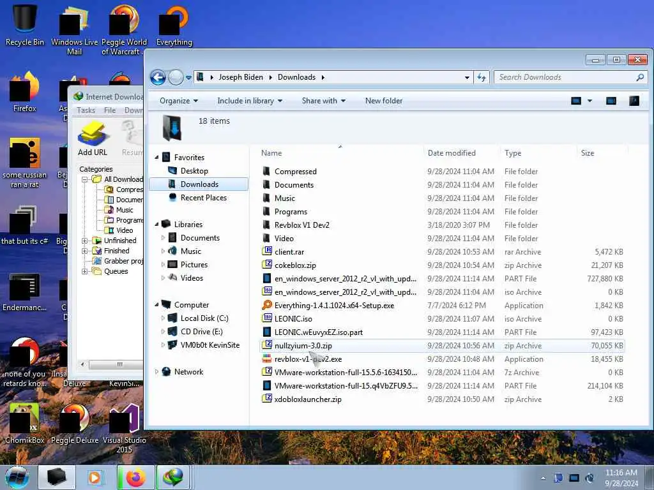The image size is (654, 490).
Task: Click the Search Downloads input field
Action: (565, 77)
